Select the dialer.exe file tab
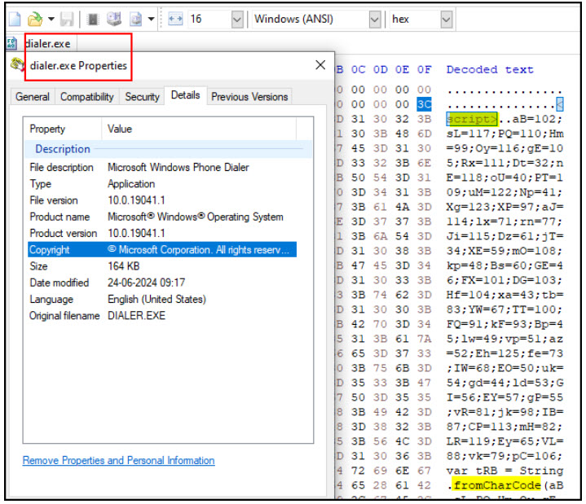 pos(47,44)
